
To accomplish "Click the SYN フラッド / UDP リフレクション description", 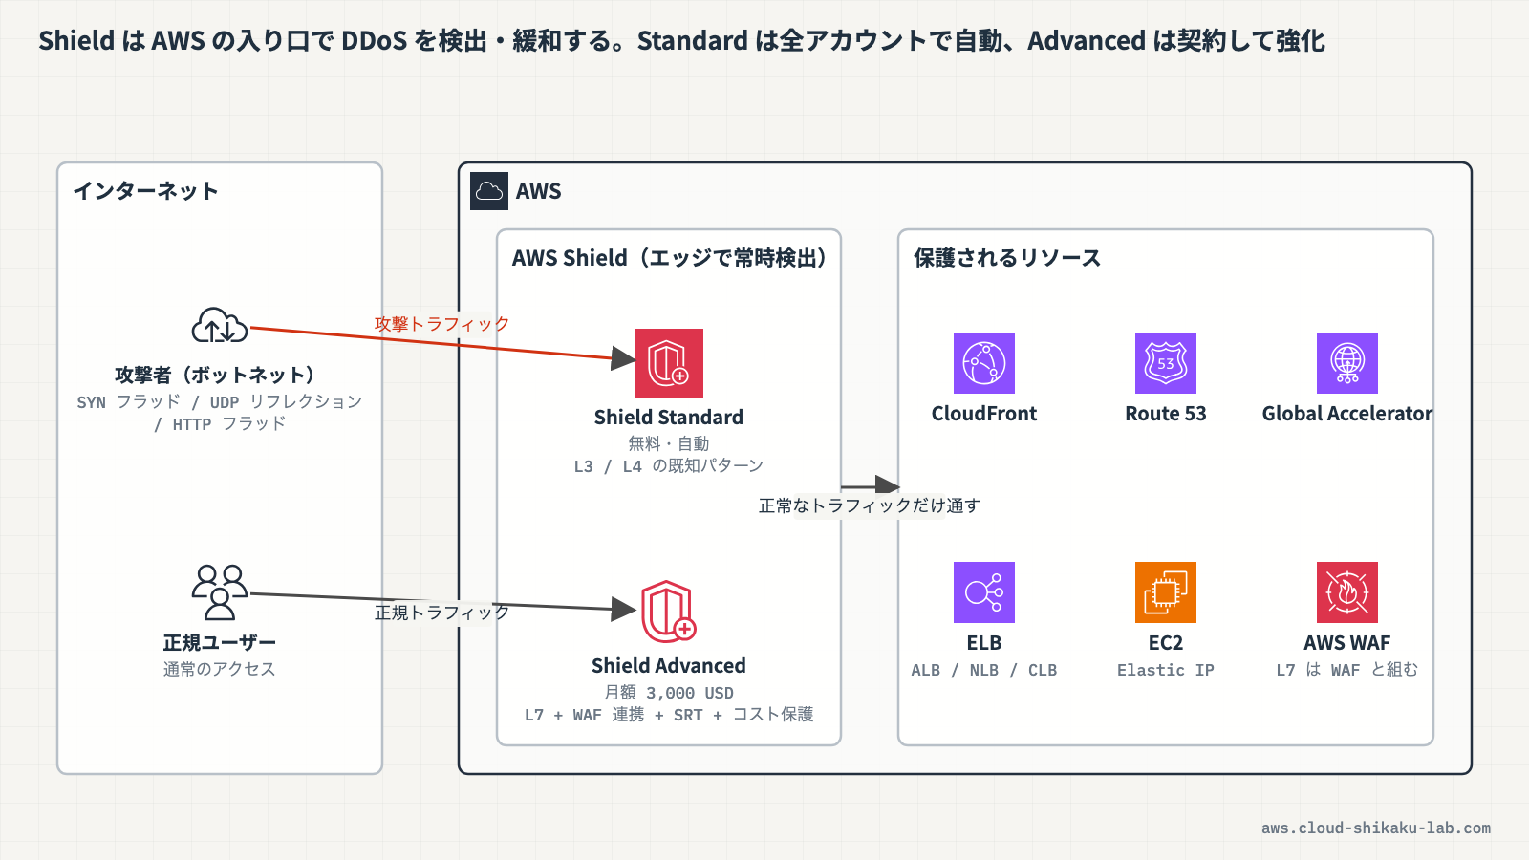I will point(220,413).
